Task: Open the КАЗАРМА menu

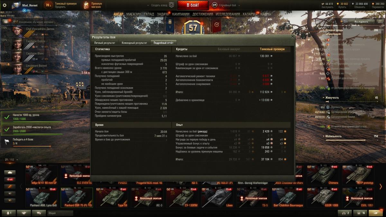Action: coord(250,14)
